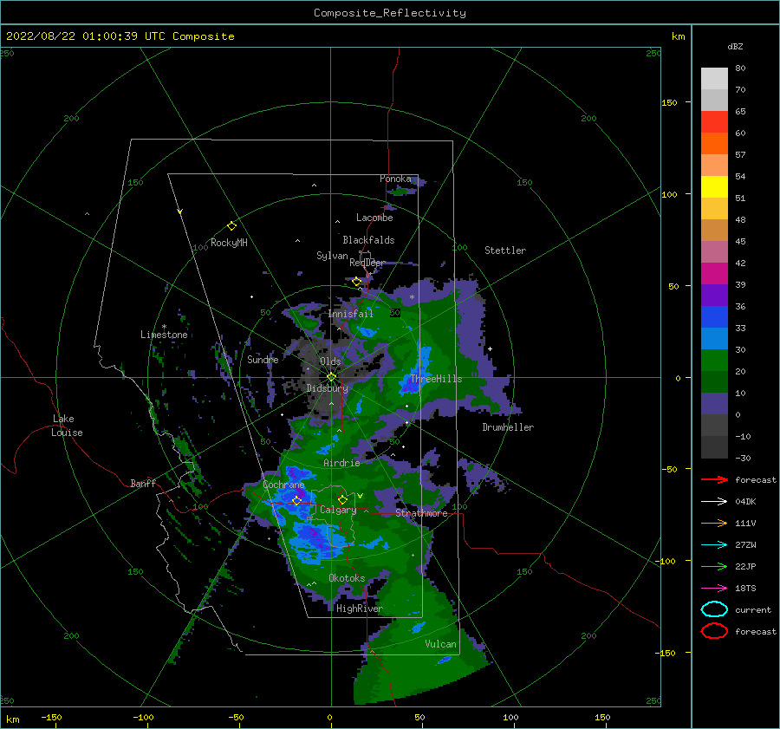Click the Lake Louise label
Image resolution: width=780 pixels, height=729 pixels.
pos(68,426)
